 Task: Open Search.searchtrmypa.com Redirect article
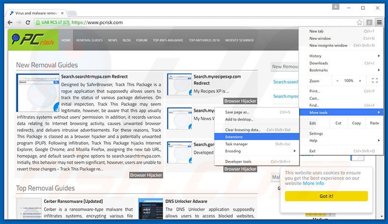pyautogui.click(x=94, y=76)
